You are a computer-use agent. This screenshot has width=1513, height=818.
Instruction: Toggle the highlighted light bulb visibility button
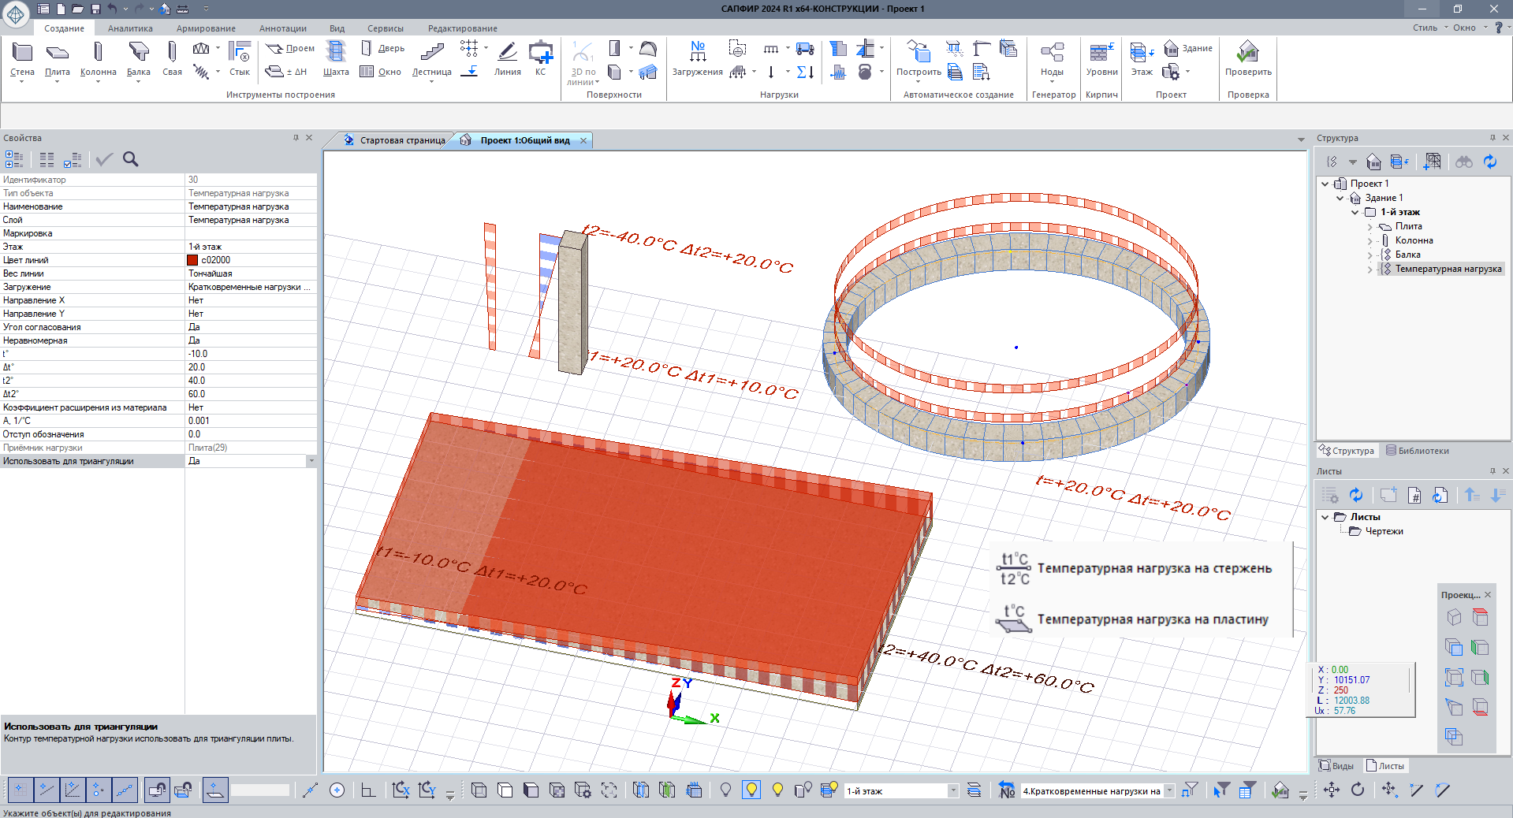point(751,790)
